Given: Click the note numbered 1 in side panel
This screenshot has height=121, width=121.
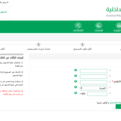Looking at the screenshot, I should point(11,64).
